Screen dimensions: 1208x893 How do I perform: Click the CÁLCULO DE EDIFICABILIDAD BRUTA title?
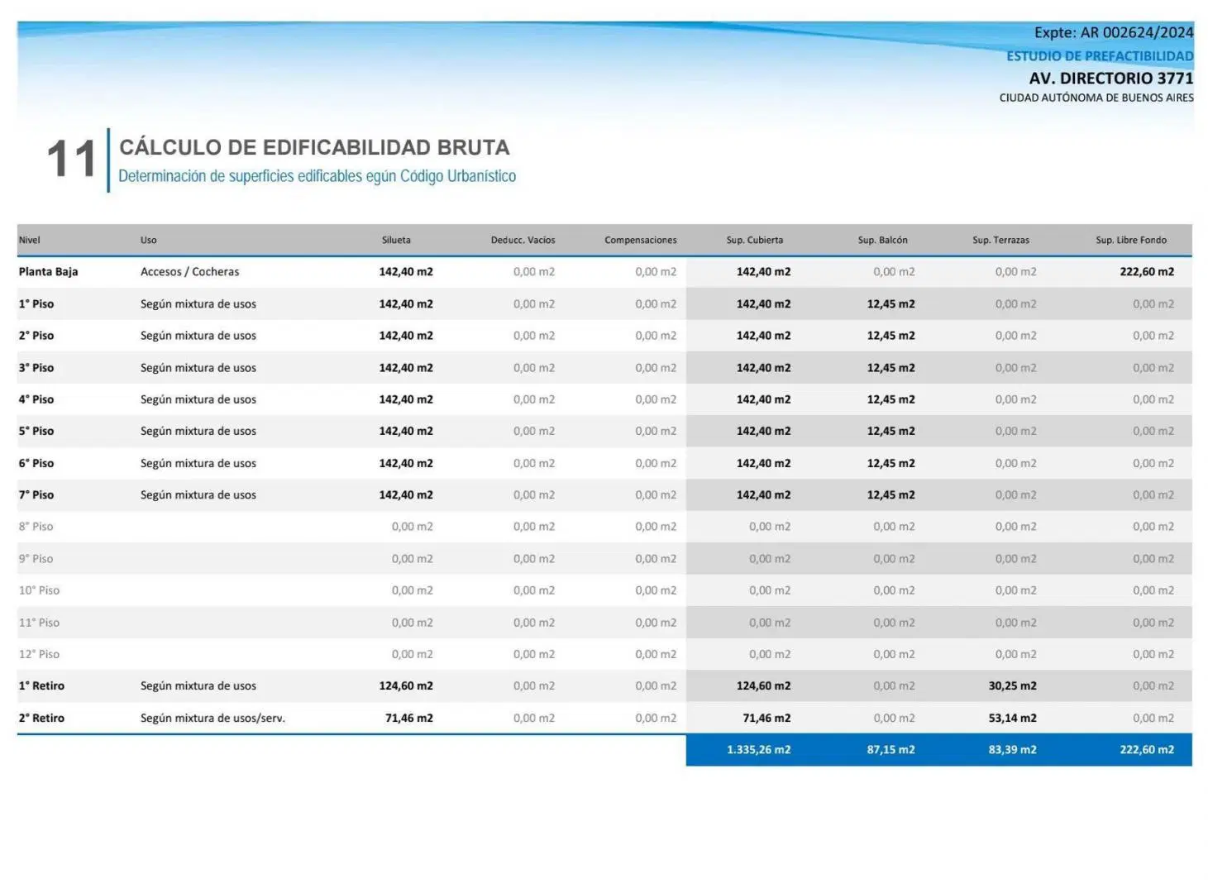point(314,147)
